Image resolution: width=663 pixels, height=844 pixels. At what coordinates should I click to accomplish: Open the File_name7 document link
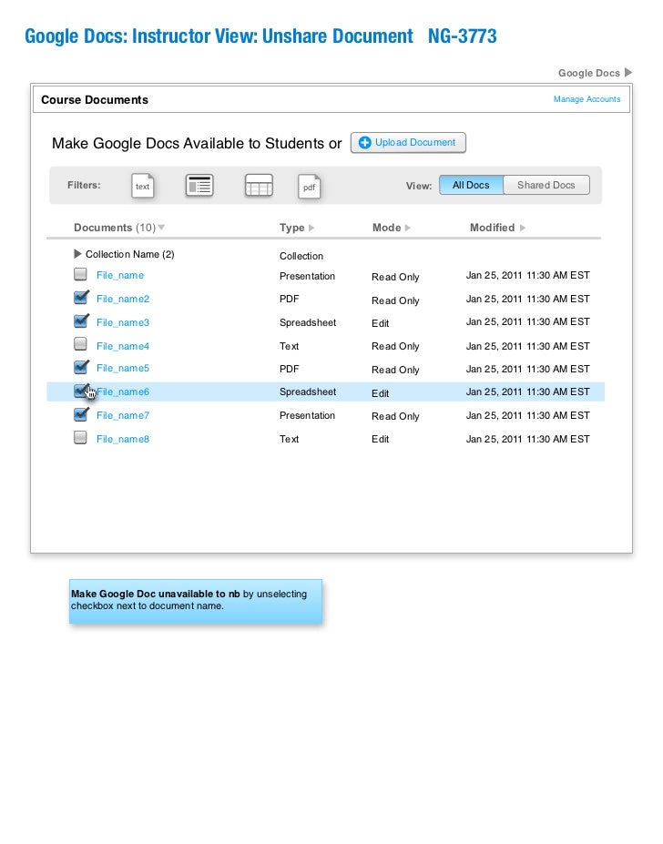click(x=123, y=415)
